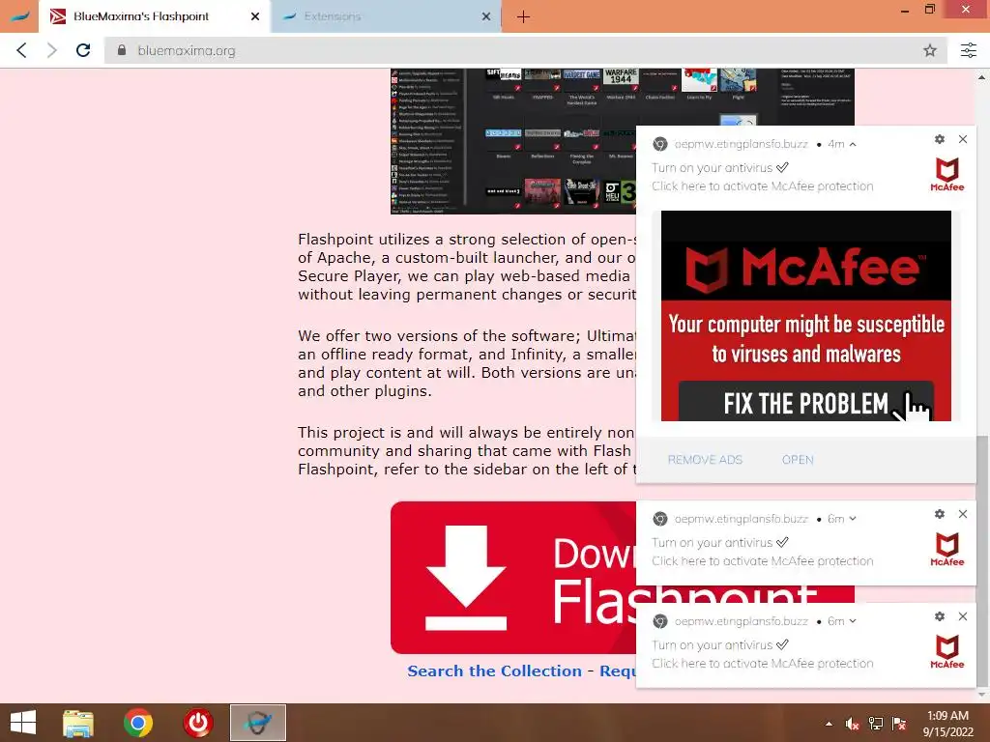Screen dimensions: 990x742
Task: Dismiss the middle 6m notification
Action: tap(963, 514)
